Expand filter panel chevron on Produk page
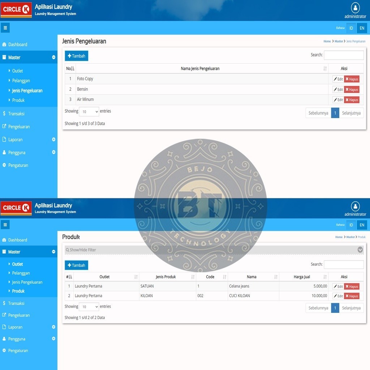Image resolution: width=370 pixels, height=370 pixels. click(360, 250)
